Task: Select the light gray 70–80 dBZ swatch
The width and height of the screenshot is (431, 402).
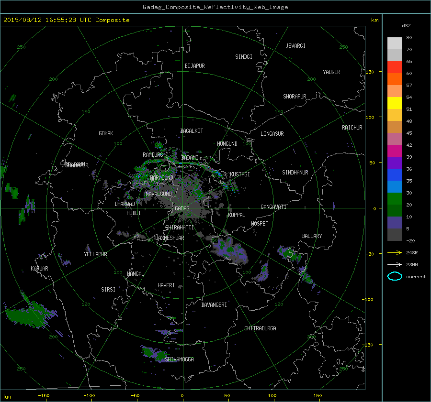Action: coord(395,43)
